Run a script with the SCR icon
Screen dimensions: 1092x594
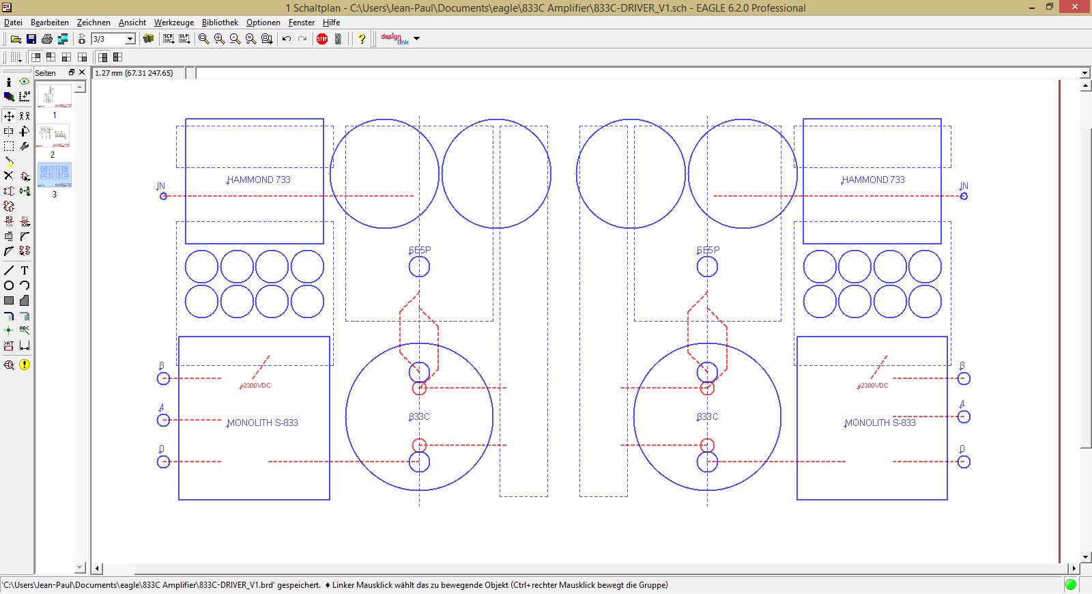(169, 39)
